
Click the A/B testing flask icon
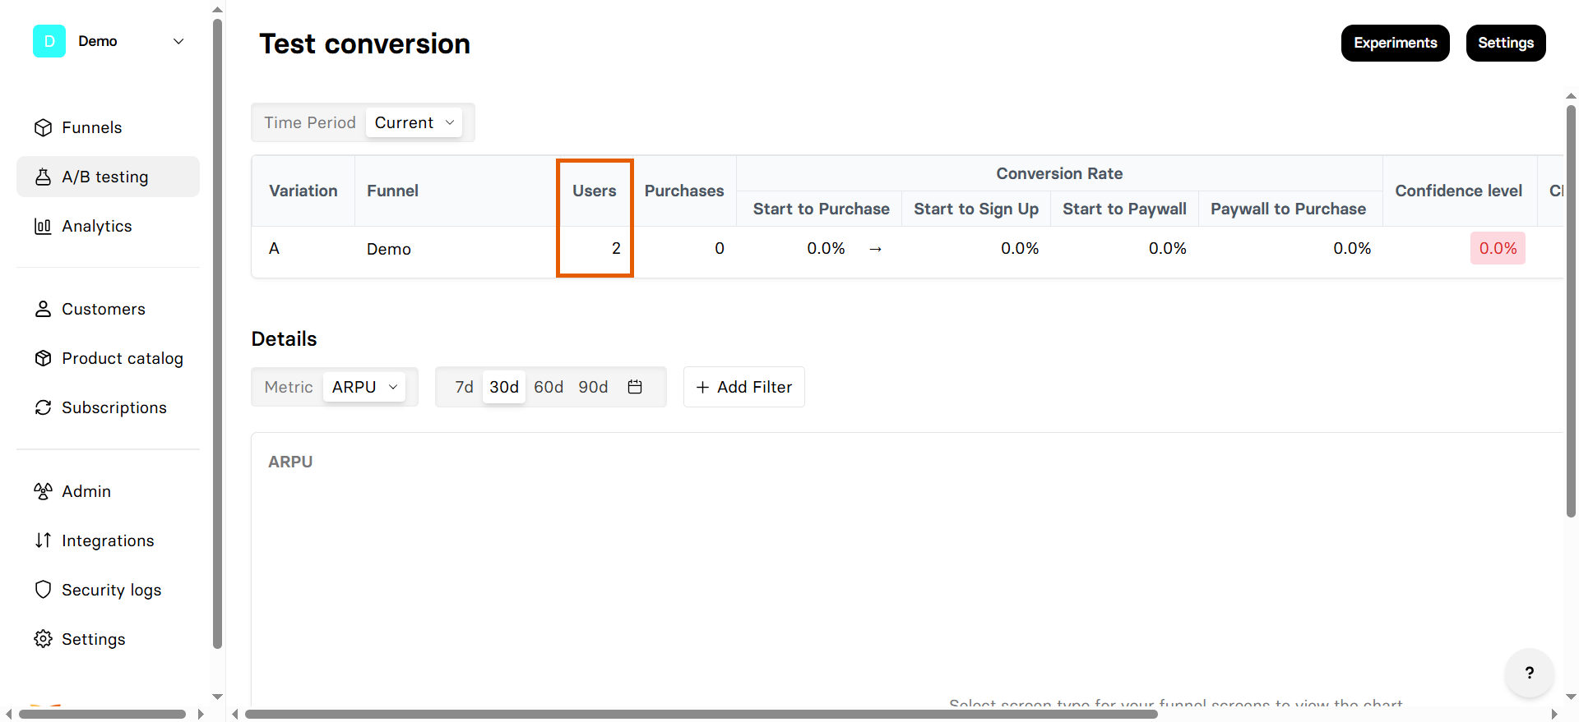click(43, 177)
